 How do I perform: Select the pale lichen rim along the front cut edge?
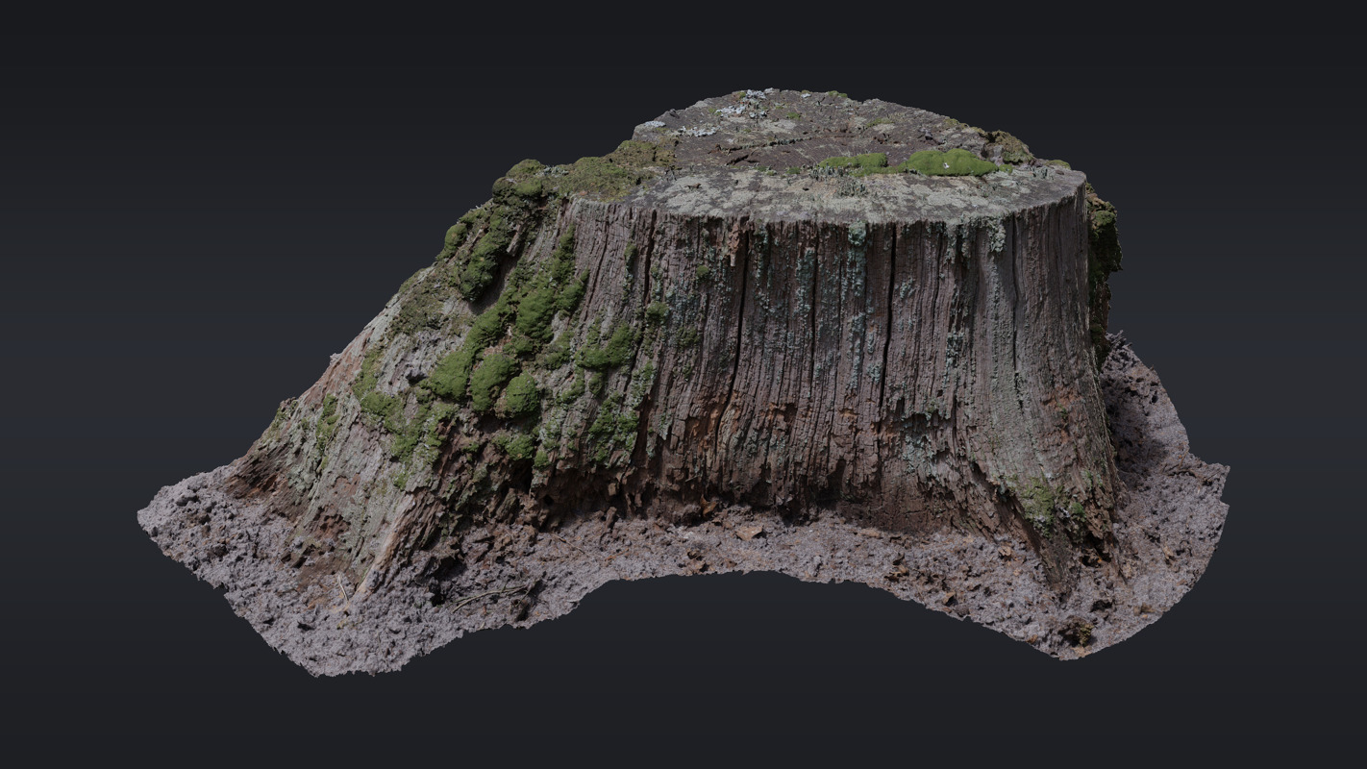[x=846, y=200]
